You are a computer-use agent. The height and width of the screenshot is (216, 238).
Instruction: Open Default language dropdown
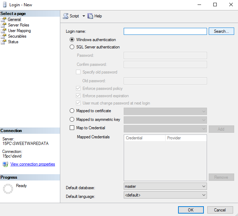tap(165, 195)
